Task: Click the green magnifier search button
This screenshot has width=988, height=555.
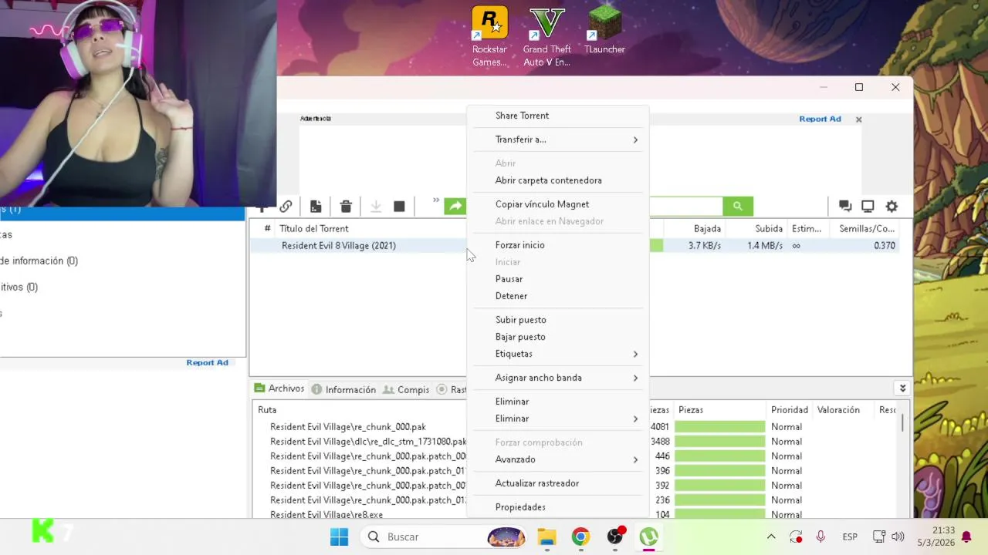Action: click(x=738, y=206)
